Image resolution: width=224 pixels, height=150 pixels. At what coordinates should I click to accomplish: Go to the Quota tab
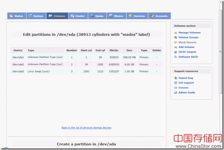click(x=97, y=16)
